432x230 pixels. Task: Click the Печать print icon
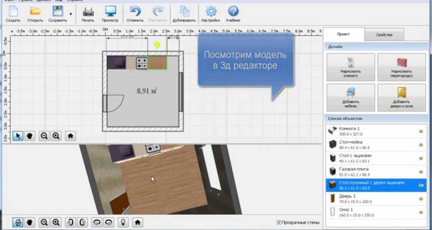tap(88, 12)
